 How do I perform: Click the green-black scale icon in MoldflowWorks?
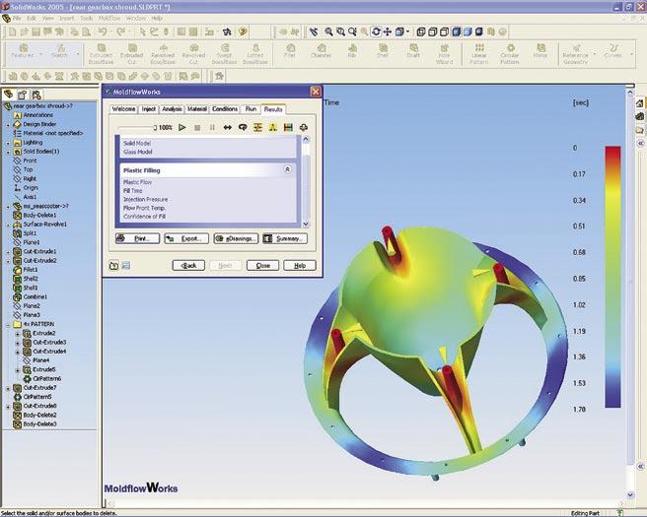(288, 128)
